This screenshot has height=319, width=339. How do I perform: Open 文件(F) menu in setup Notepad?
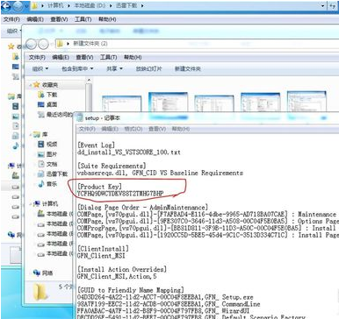(87, 129)
